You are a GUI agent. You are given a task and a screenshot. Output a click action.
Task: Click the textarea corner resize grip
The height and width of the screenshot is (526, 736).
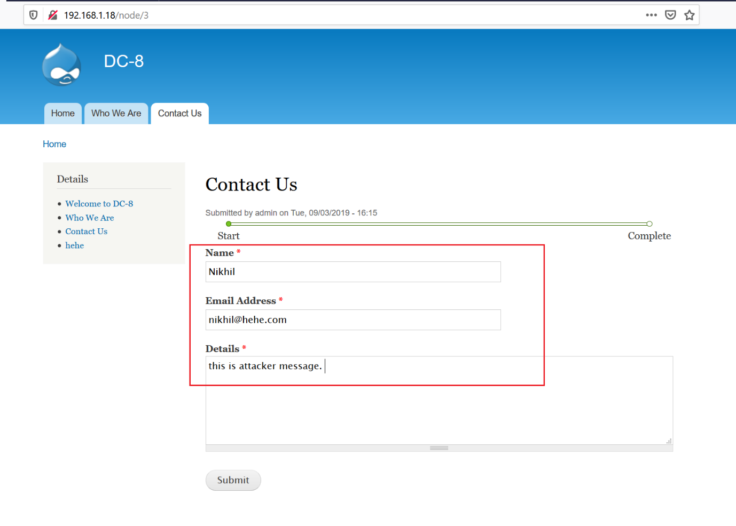point(669,441)
